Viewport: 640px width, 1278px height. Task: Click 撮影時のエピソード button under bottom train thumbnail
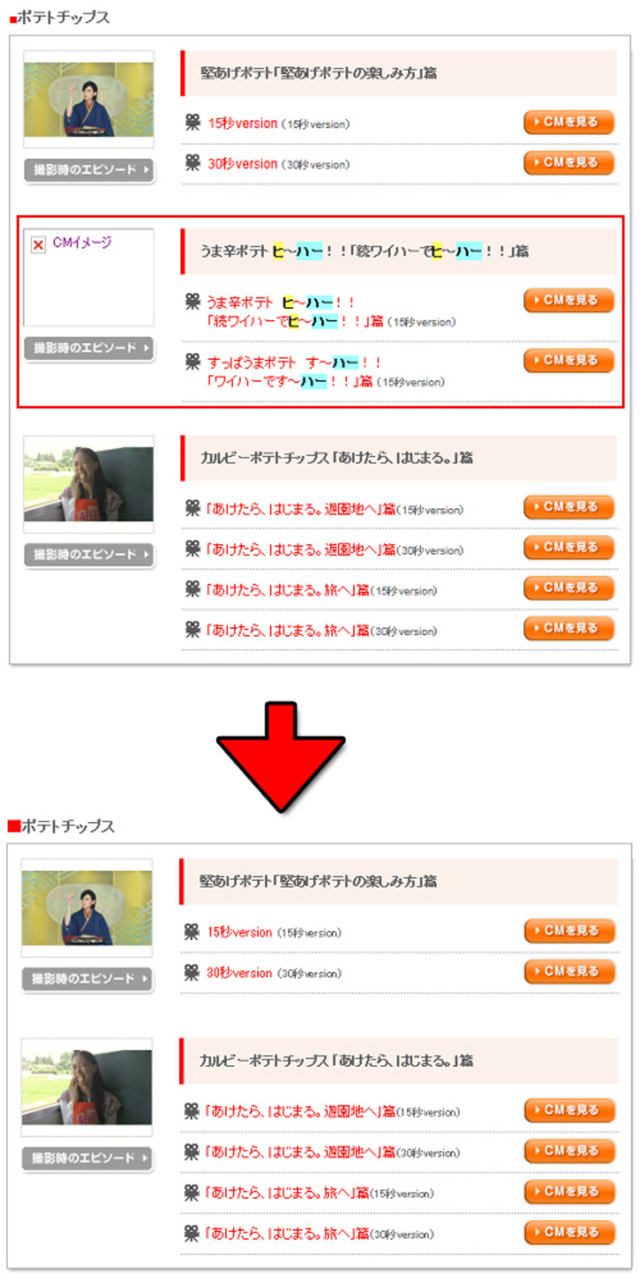87,1158
